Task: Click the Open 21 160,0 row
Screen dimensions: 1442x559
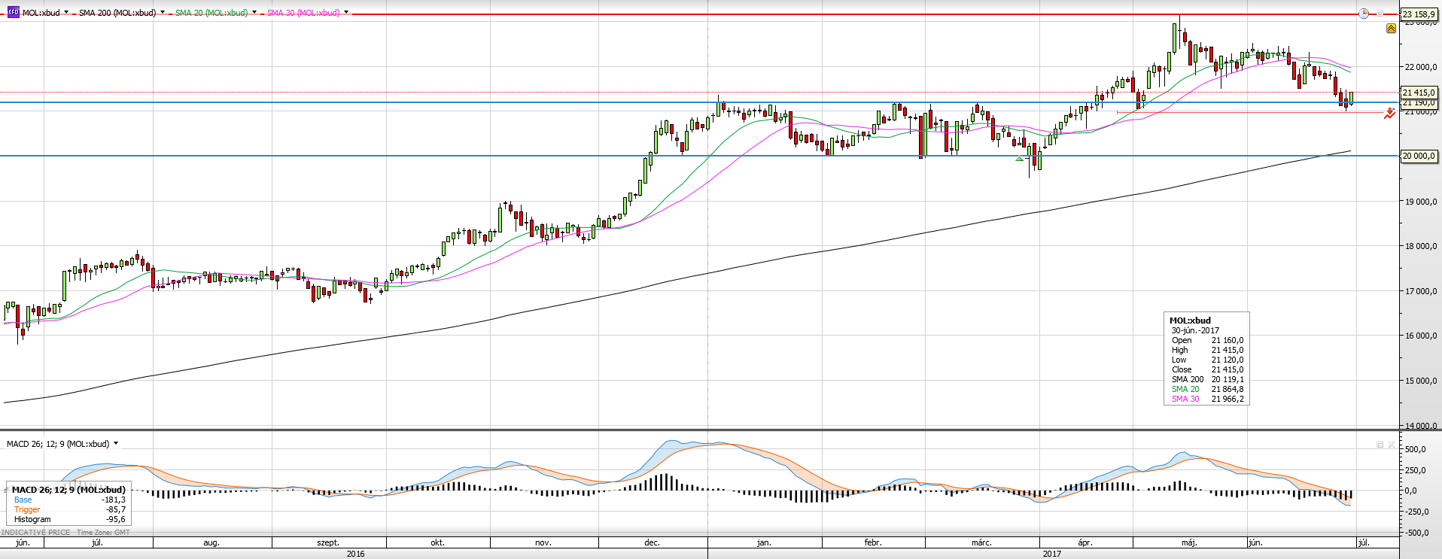Action: tap(1207, 340)
